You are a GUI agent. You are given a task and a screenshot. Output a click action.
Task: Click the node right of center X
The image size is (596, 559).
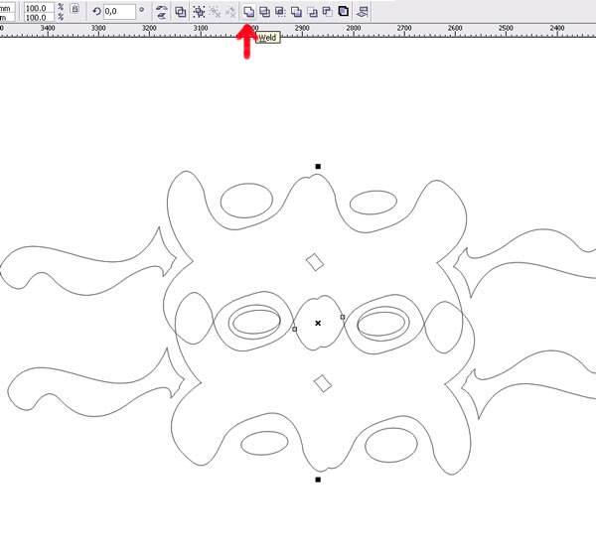[x=343, y=317]
